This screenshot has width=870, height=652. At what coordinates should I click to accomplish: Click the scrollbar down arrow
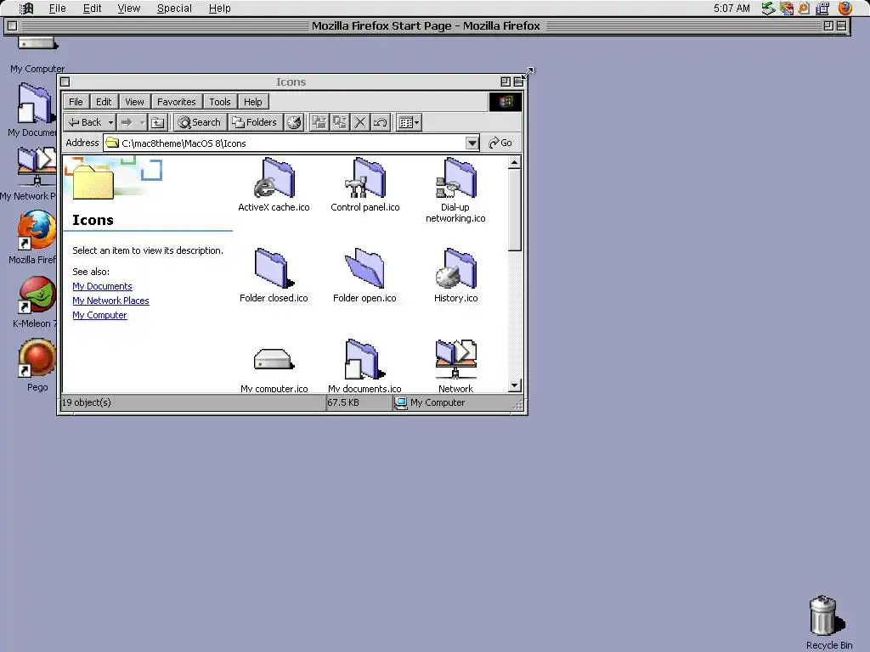point(514,385)
